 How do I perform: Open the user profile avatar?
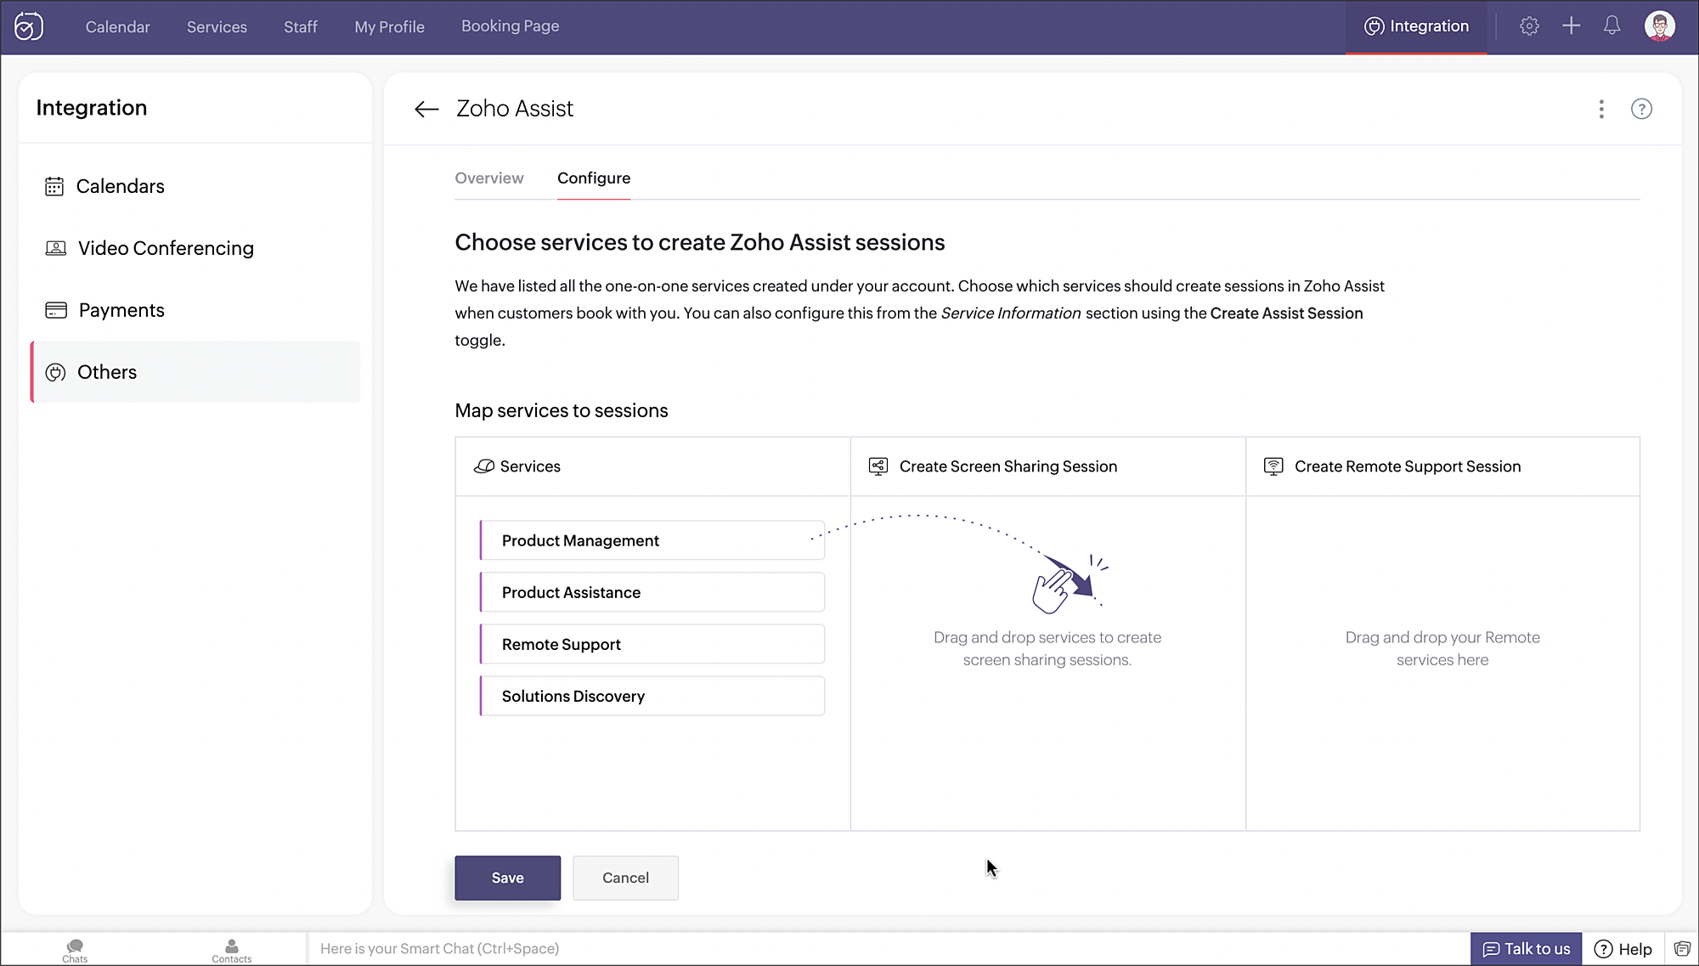click(1659, 26)
